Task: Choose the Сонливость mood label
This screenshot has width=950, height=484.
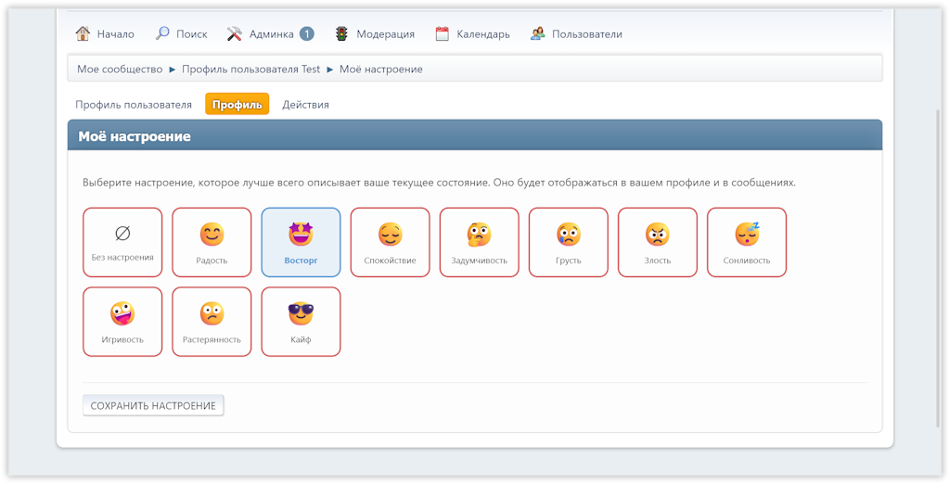Action: tap(747, 261)
